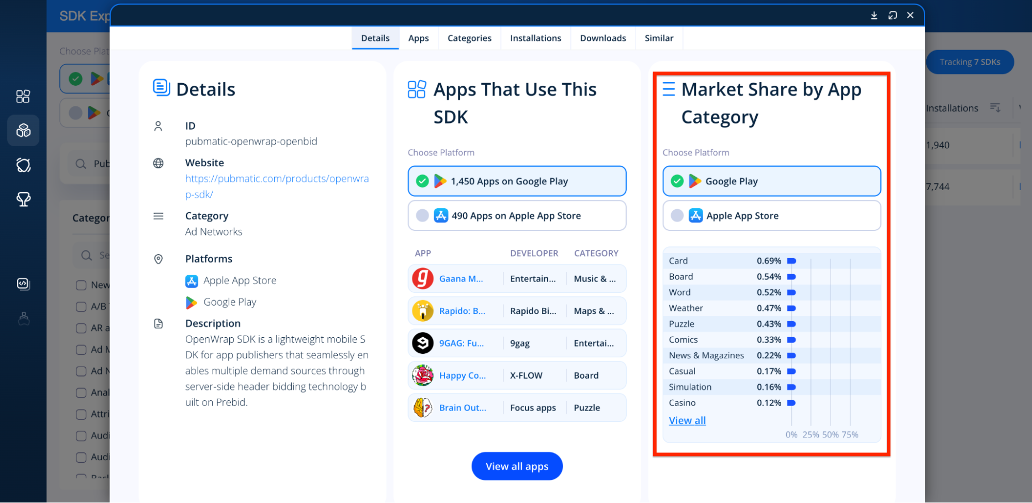Select Google Play in Market Share panel
Viewport: 1032px width, 503px height.
tap(771, 181)
